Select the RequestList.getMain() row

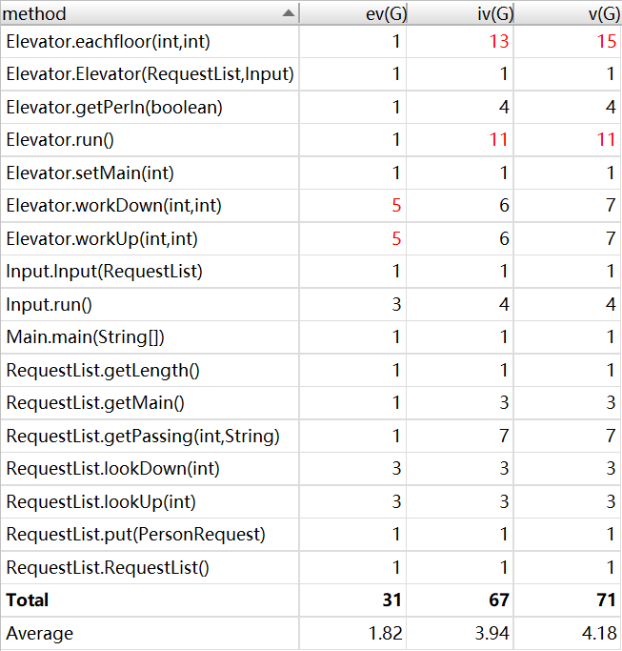[311, 403]
